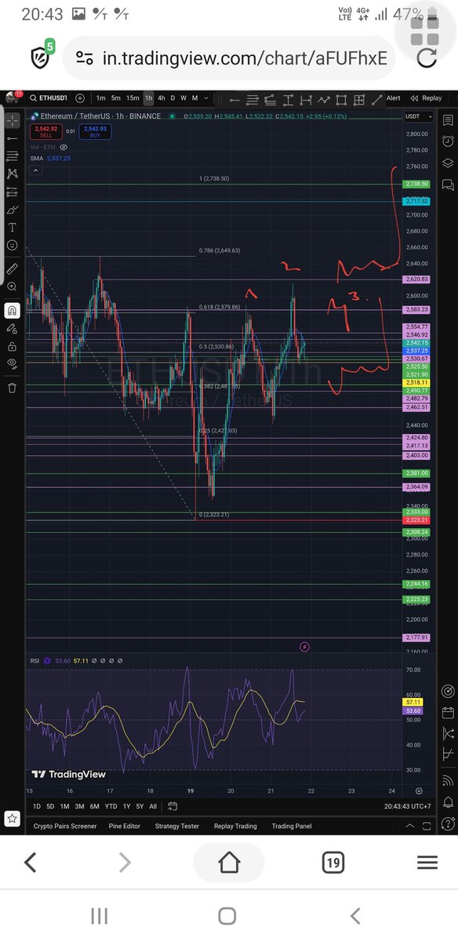Go to the browser home page

click(x=229, y=863)
